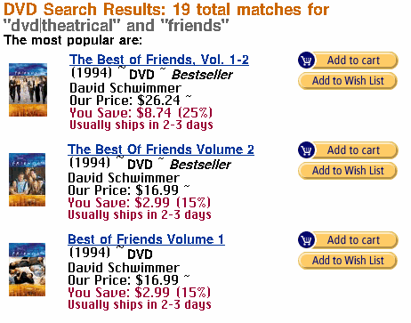This screenshot has height=323, width=411.
Task: Click Bestseller label under Vol. 1-2 listing
Action: (x=202, y=75)
